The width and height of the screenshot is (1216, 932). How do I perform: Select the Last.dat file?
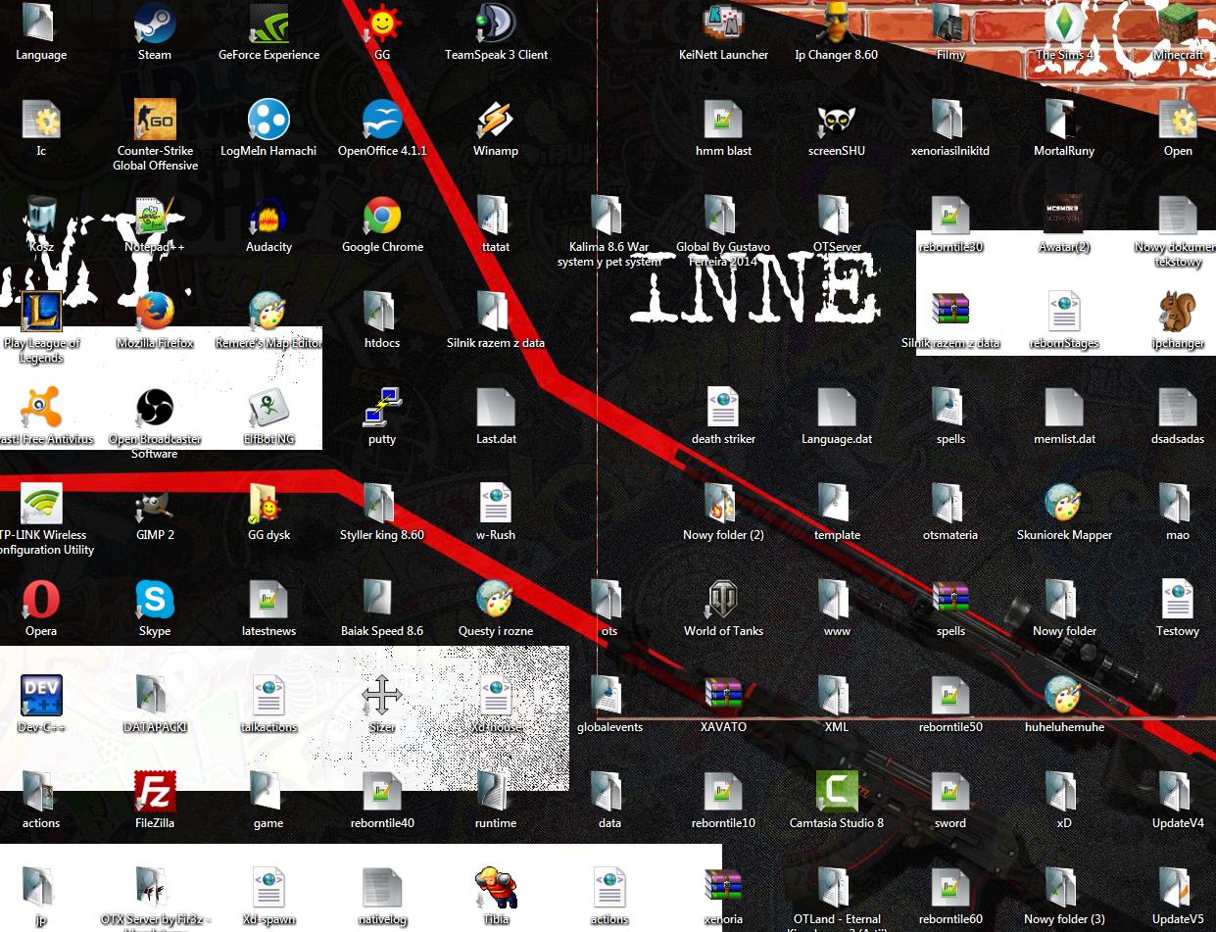496,408
